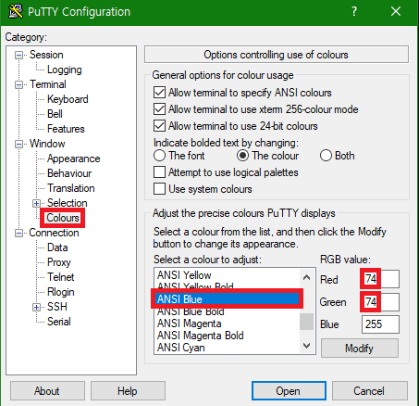The image size is (419, 406).
Task: Open the Logging category
Action: 65,70
